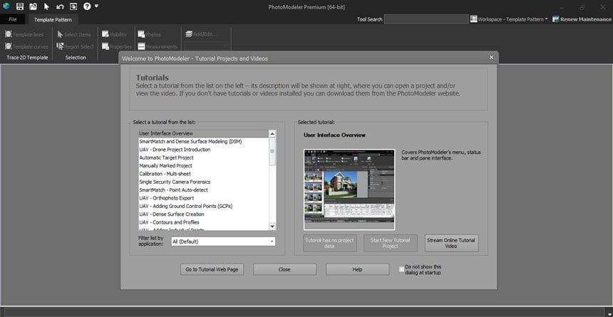Click the PhotoModeler cube logo icon

[6, 6]
